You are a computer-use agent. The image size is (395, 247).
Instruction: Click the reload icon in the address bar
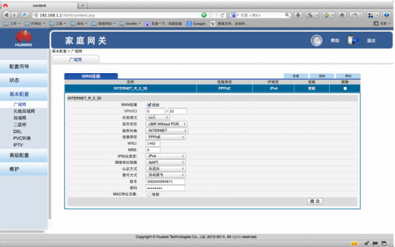tap(222, 15)
